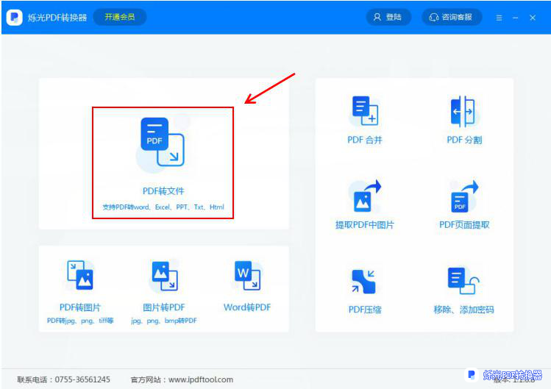Screen dimensions: 551x389
Task: Close the PDF converter window
Action: click(533, 18)
